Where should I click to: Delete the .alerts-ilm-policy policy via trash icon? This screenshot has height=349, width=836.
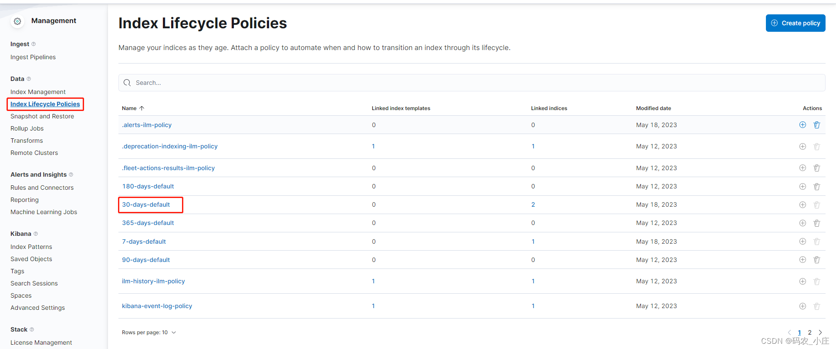coord(817,125)
